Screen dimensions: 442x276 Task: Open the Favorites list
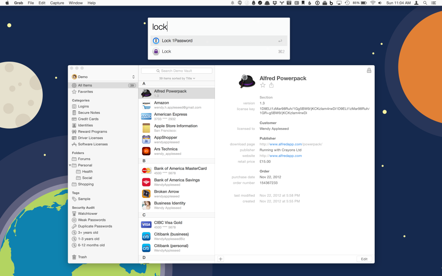[85, 92]
